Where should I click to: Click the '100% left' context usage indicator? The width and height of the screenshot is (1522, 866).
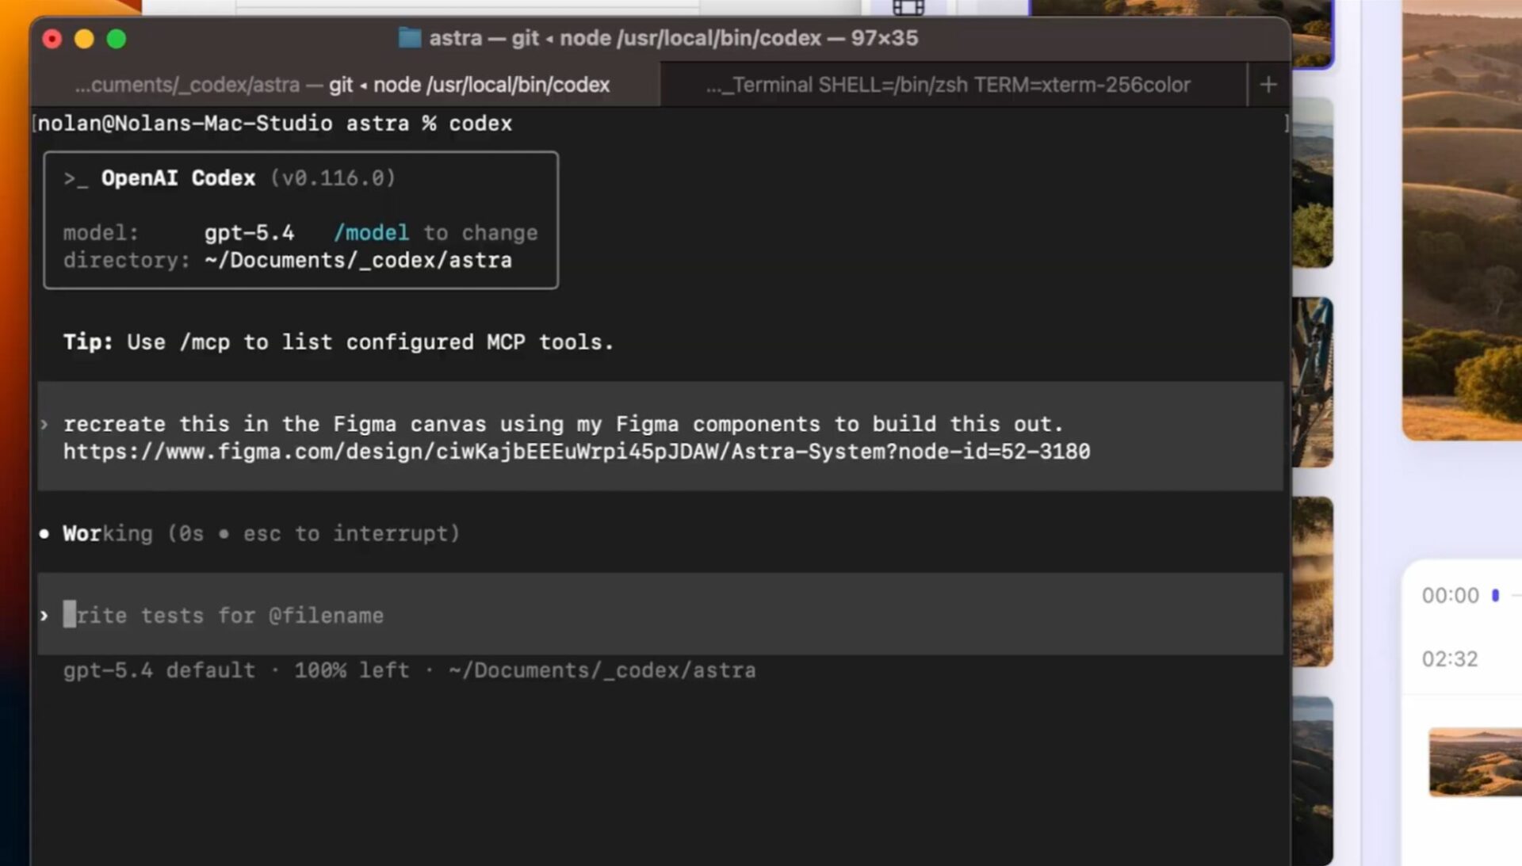pyautogui.click(x=350, y=670)
